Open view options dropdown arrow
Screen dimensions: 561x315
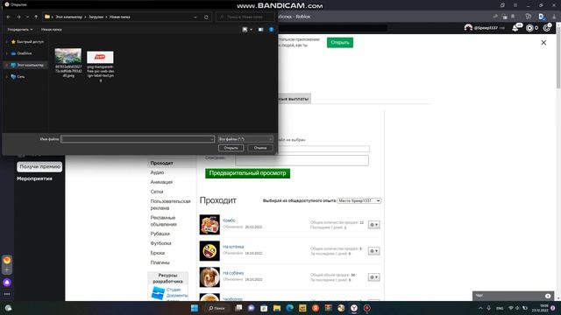[251, 29]
